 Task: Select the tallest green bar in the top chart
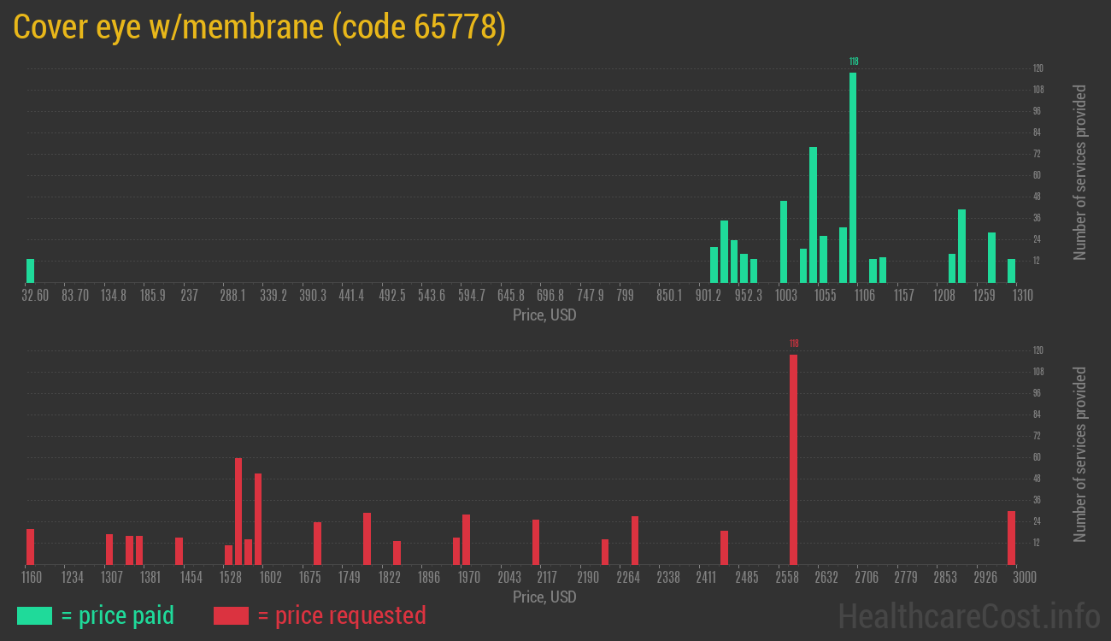pyautogui.click(x=853, y=178)
